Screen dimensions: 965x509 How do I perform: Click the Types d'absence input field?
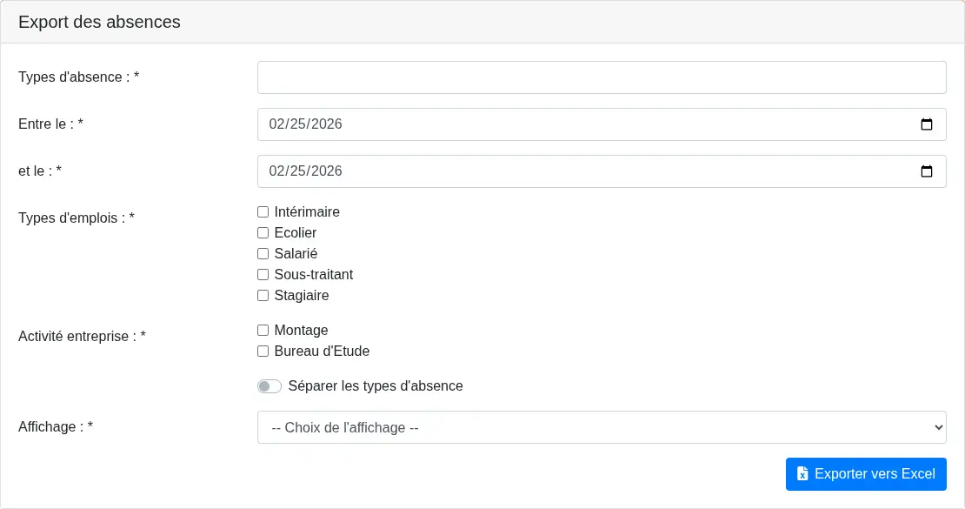point(602,77)
